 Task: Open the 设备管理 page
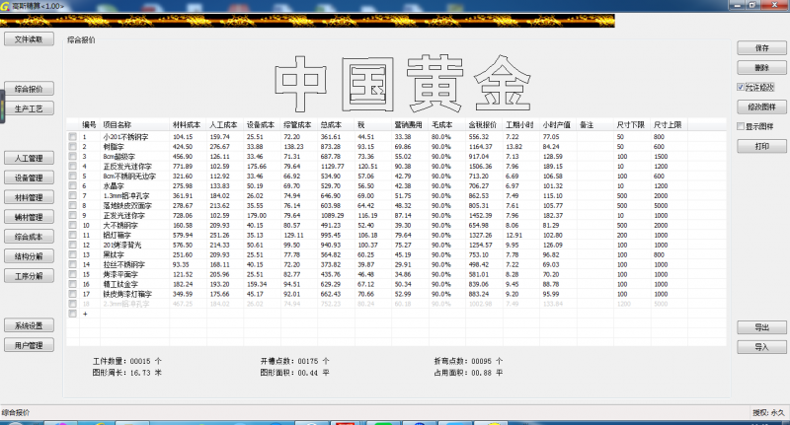[29, 177]
